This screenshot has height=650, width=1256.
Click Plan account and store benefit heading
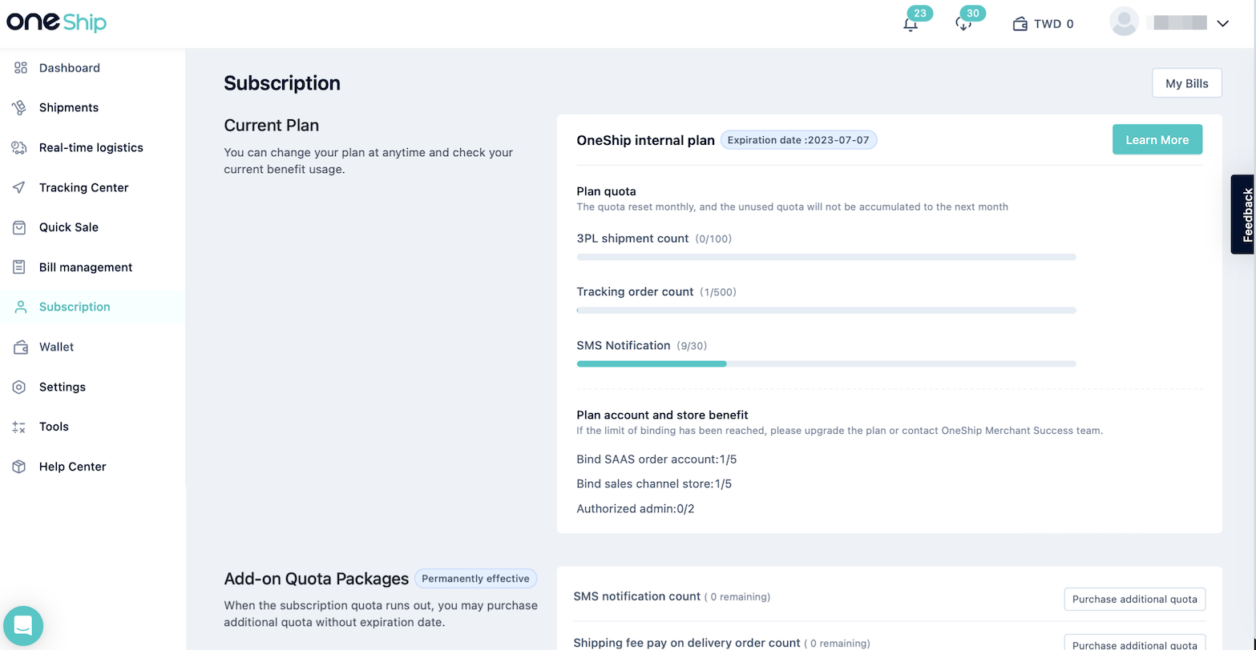(663, 415)
